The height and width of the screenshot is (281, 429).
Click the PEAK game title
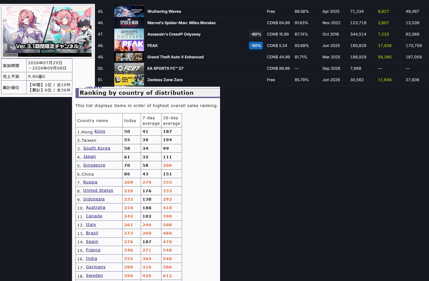pyautogui.click(x=152, y=46)
